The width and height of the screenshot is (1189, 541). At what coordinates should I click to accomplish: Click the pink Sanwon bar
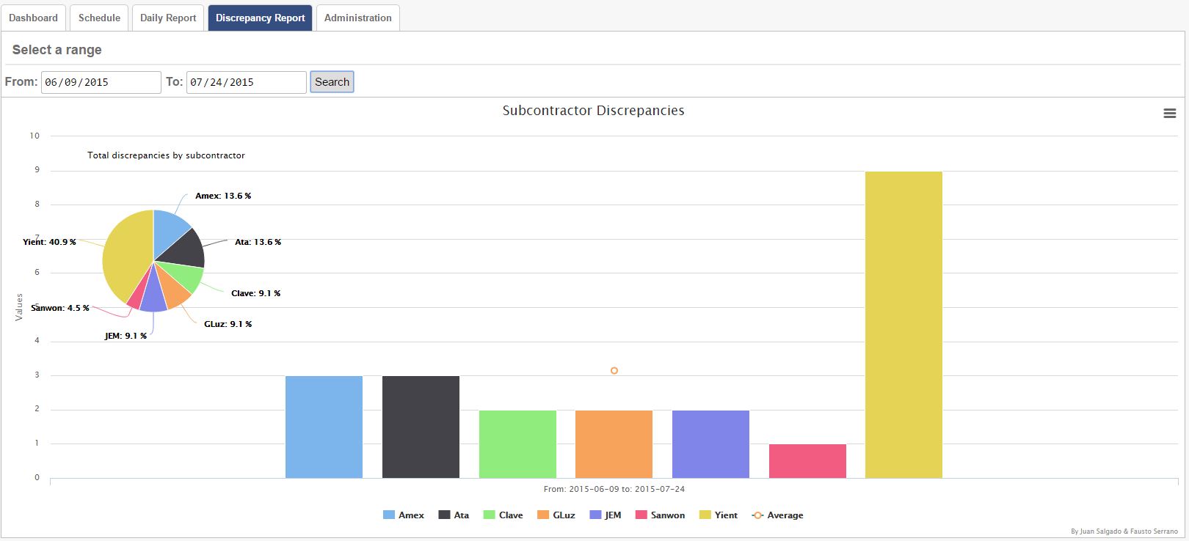[807, 461]
